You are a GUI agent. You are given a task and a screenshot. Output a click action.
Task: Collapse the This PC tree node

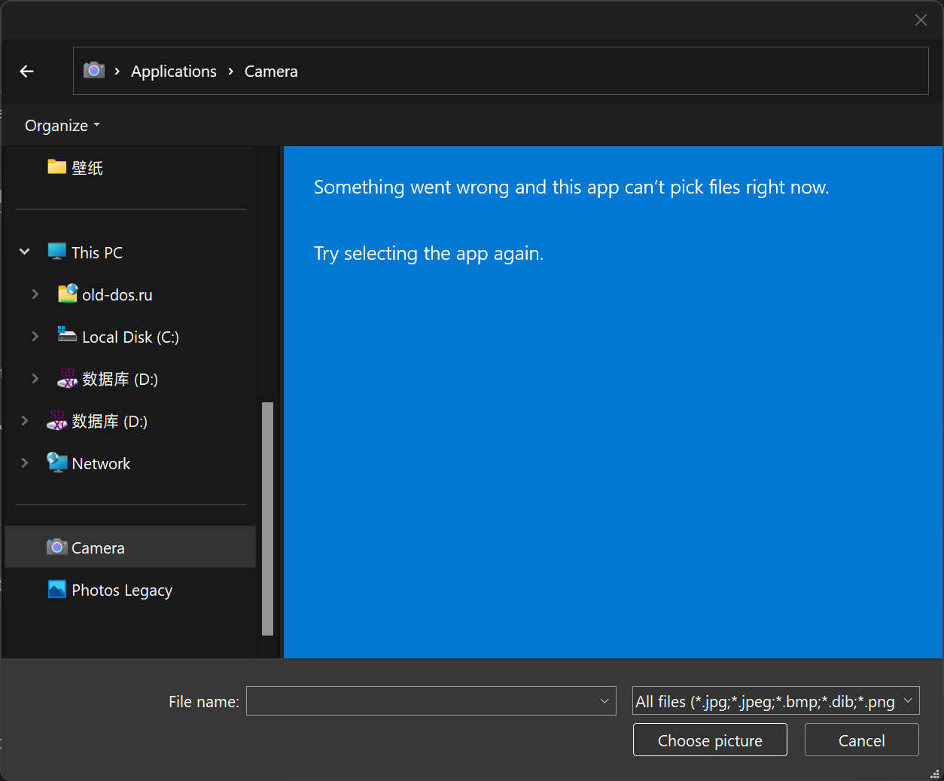point(25,252)
